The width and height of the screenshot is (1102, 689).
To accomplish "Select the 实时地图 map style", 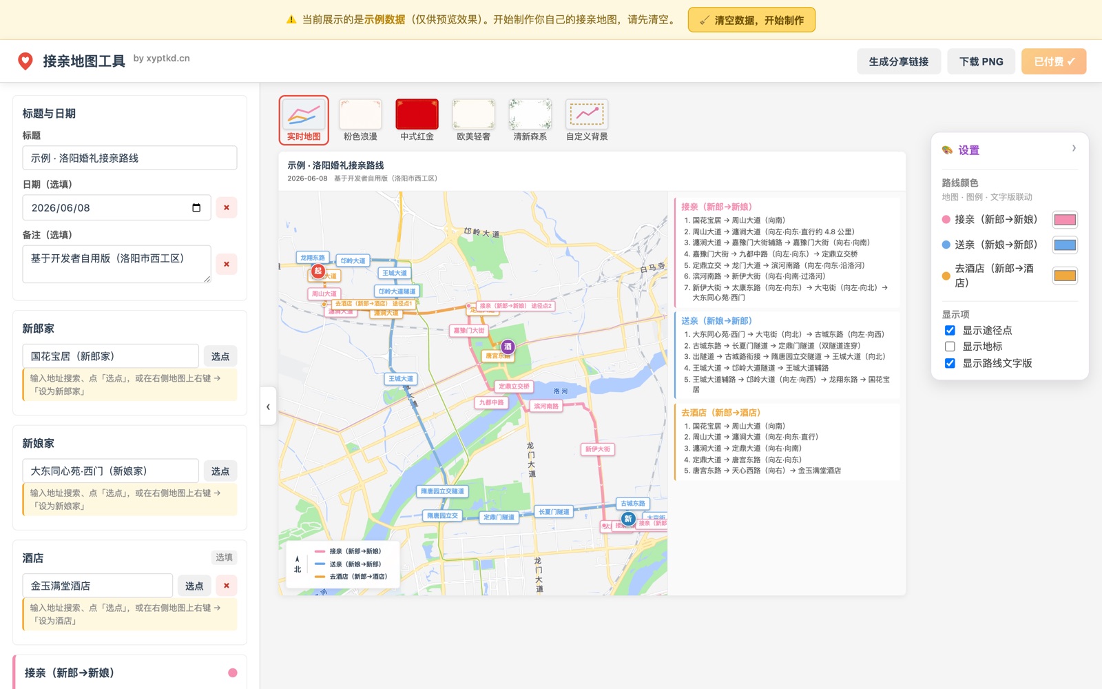I will click(x=304, y=120).
